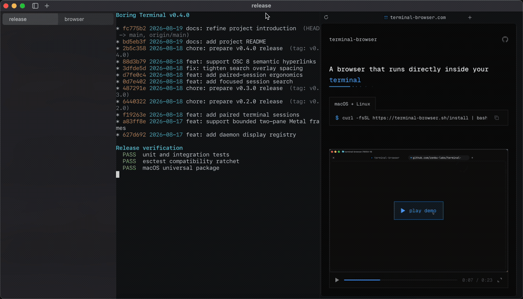
Task: Click commit hash 88d3b79
Action: coord(134,62)
